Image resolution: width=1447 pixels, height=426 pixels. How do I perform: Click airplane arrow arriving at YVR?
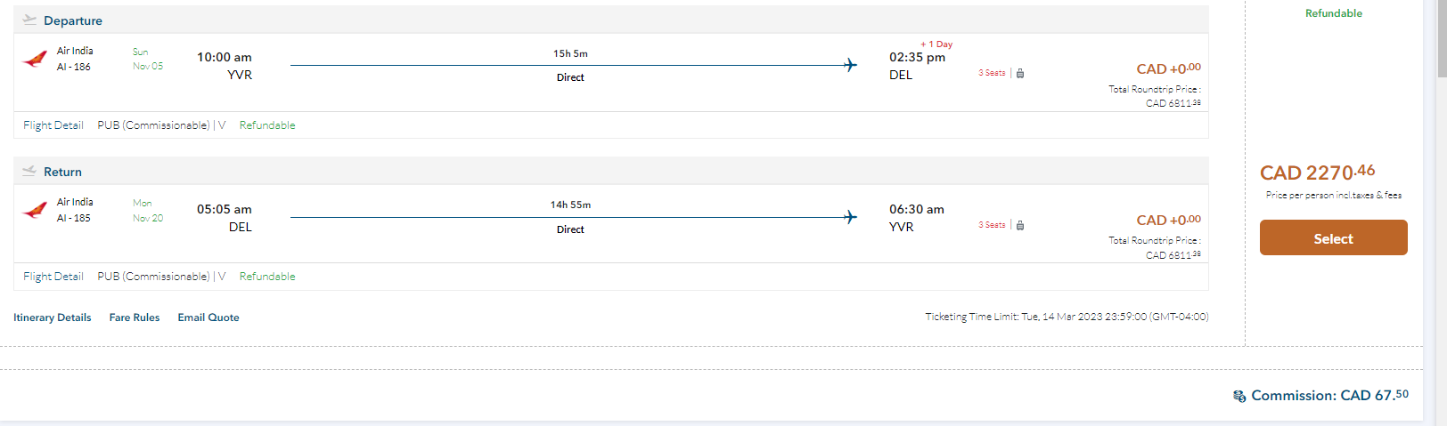click(850, 217)
